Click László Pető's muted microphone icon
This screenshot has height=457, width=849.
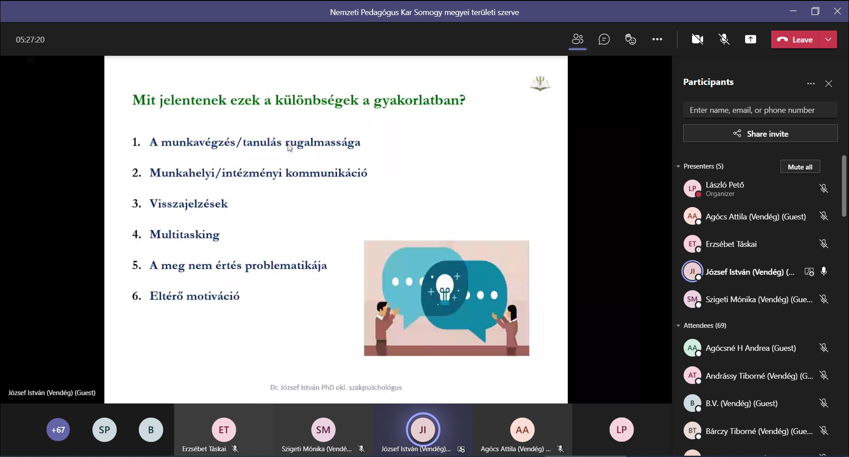pos(823,188)
